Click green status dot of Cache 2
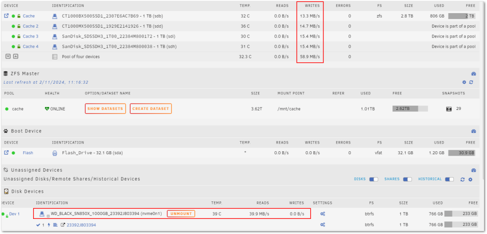The width and height of the screenshot is (487, 234). pos(13,26)
